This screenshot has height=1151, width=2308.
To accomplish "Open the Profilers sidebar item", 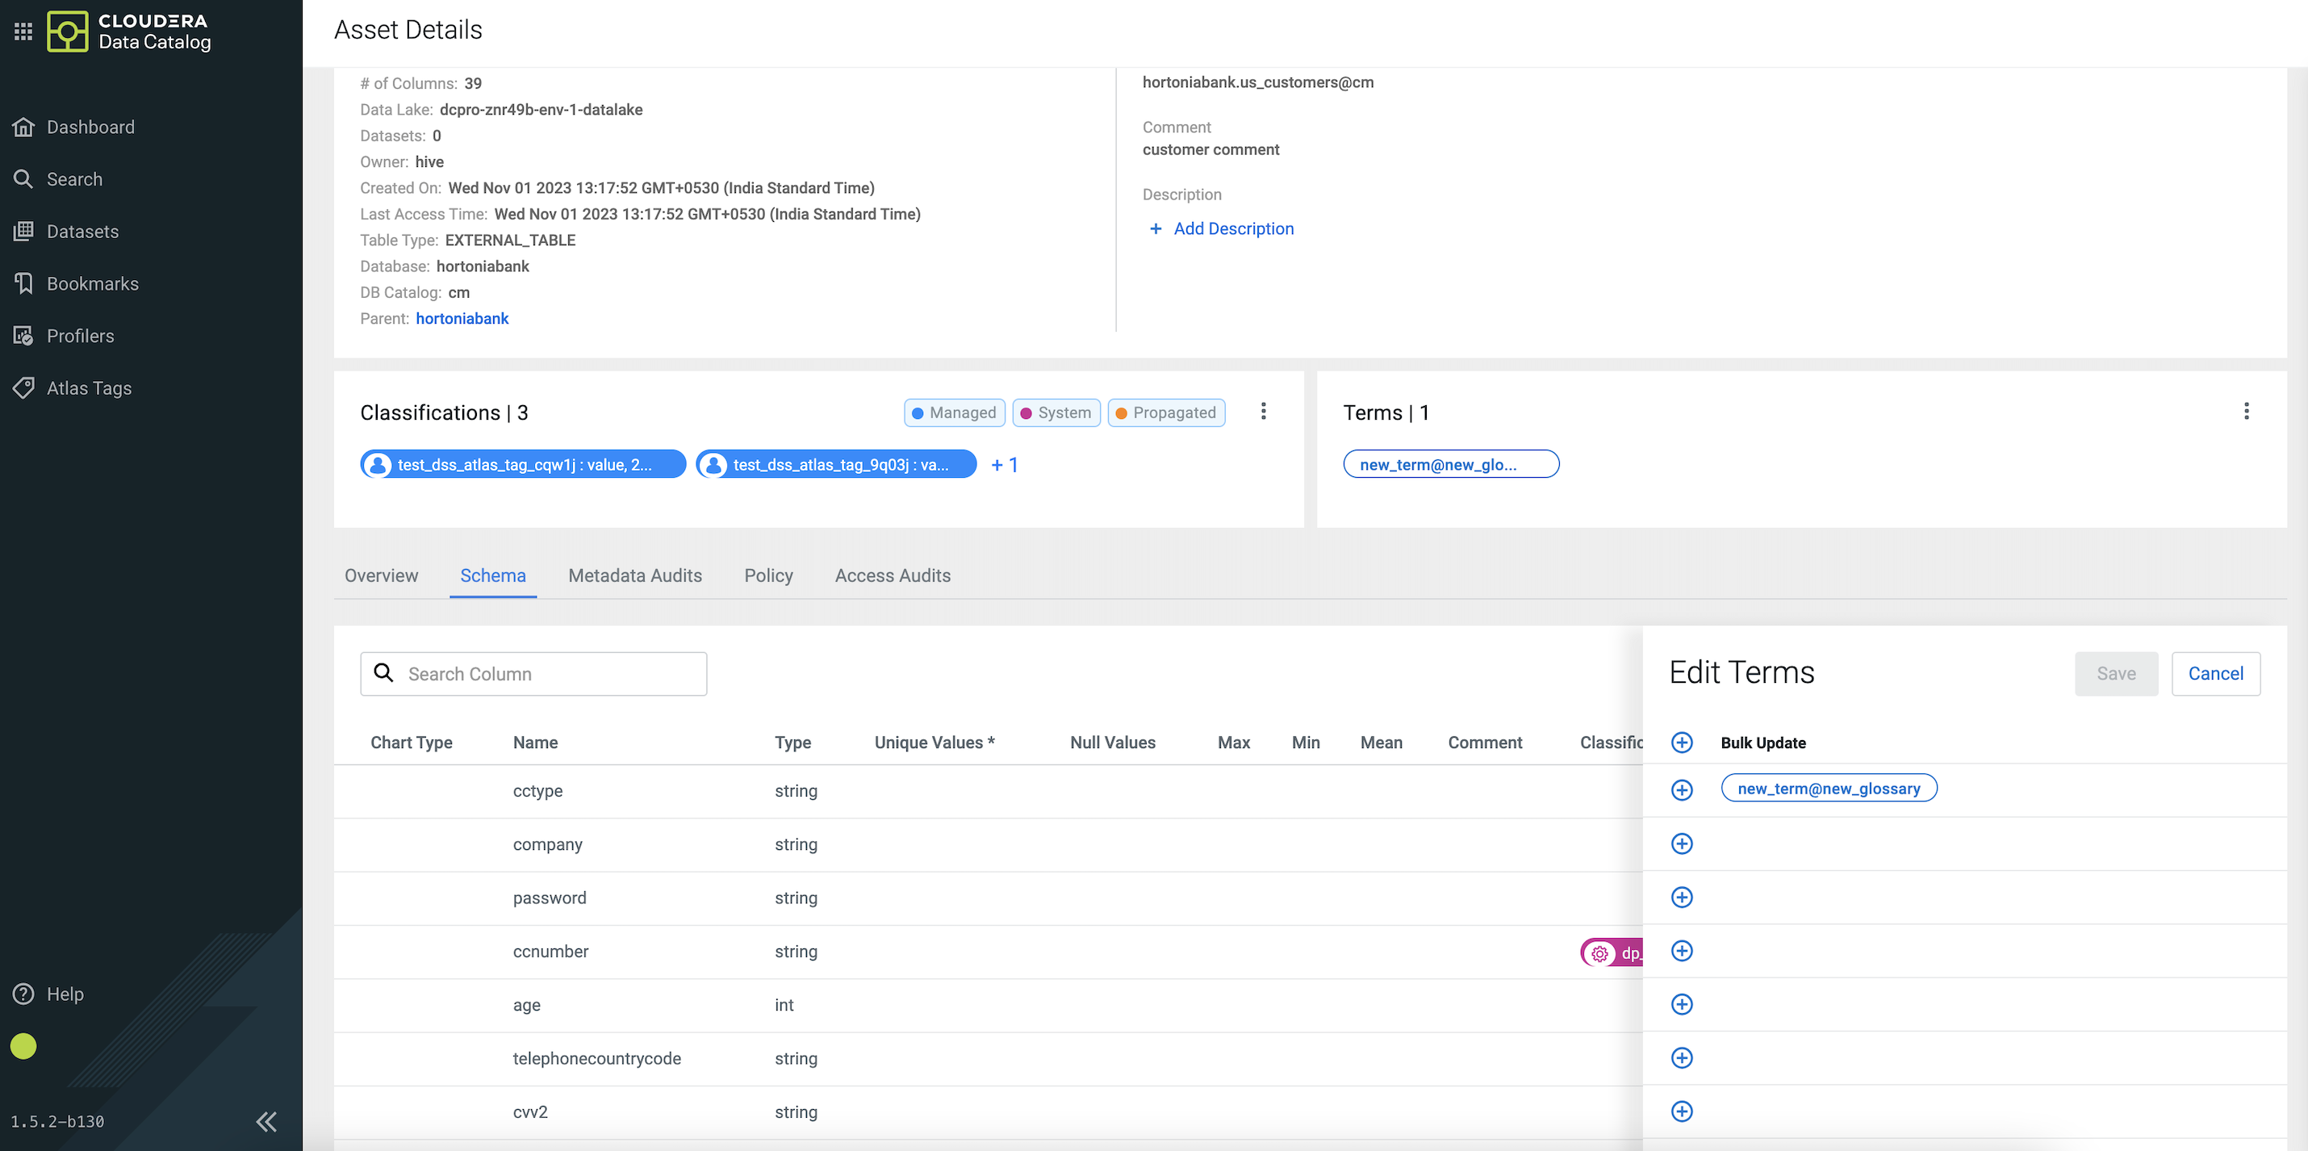I will coord(80,336).
